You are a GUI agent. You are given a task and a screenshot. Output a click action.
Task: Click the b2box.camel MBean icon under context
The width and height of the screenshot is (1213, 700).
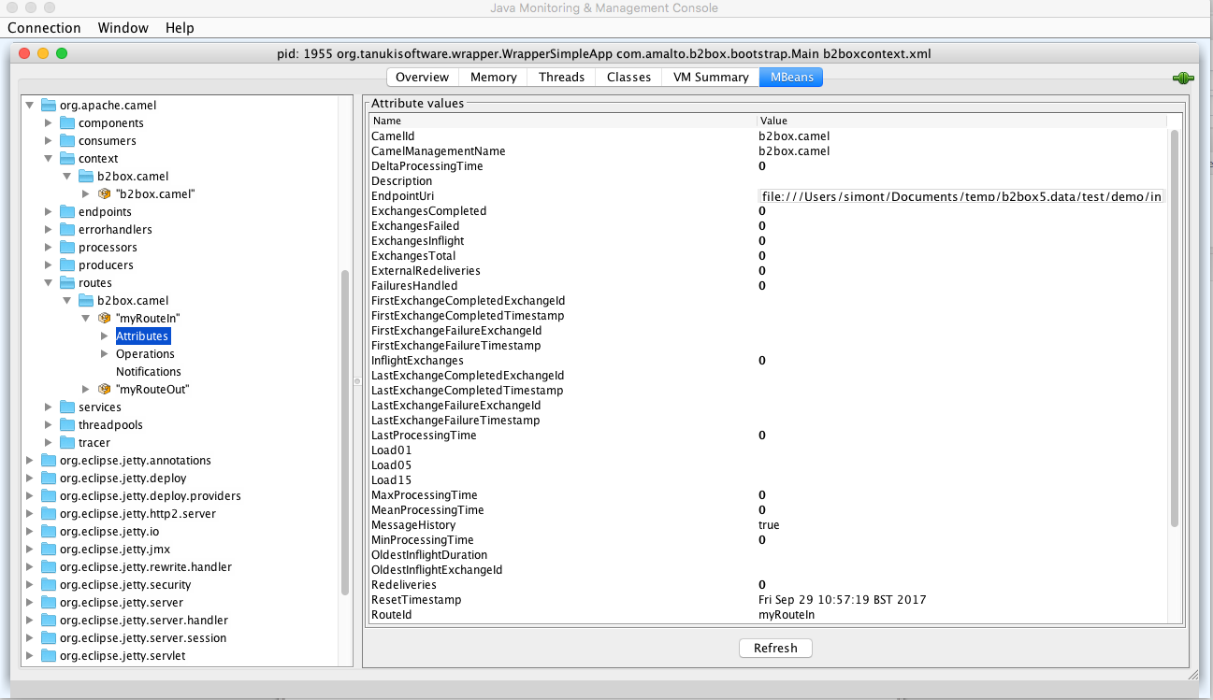103,193
